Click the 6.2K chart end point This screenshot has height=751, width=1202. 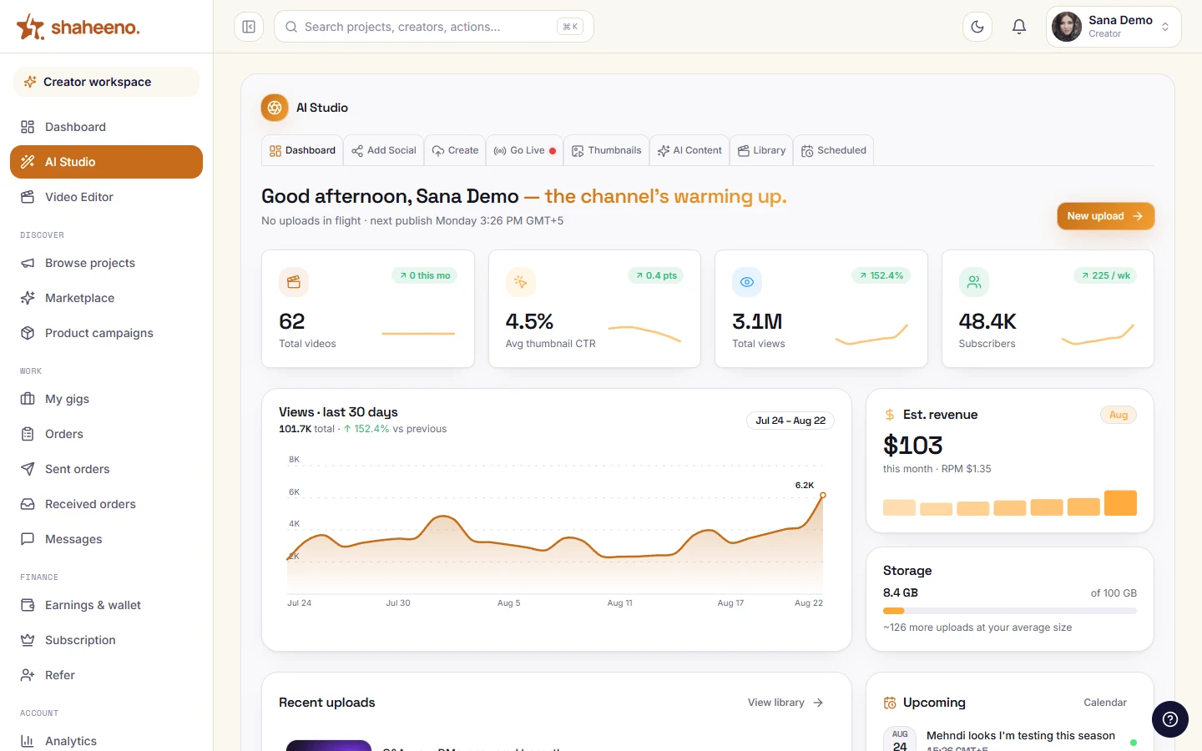tap(823, 495)
